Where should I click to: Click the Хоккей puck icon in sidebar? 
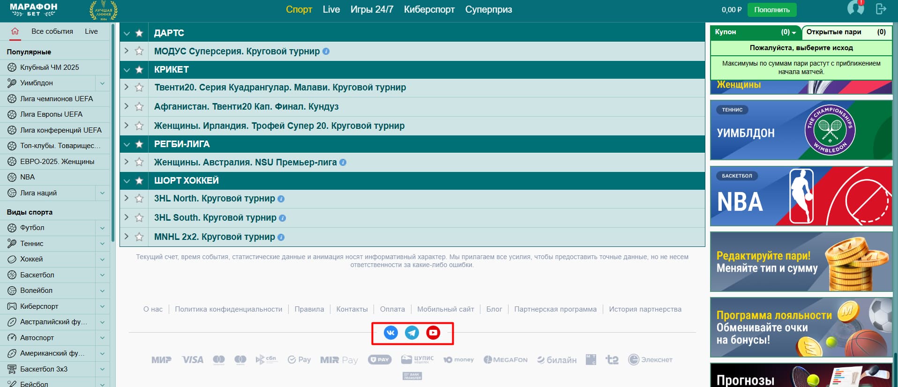[x=12, y=259]
